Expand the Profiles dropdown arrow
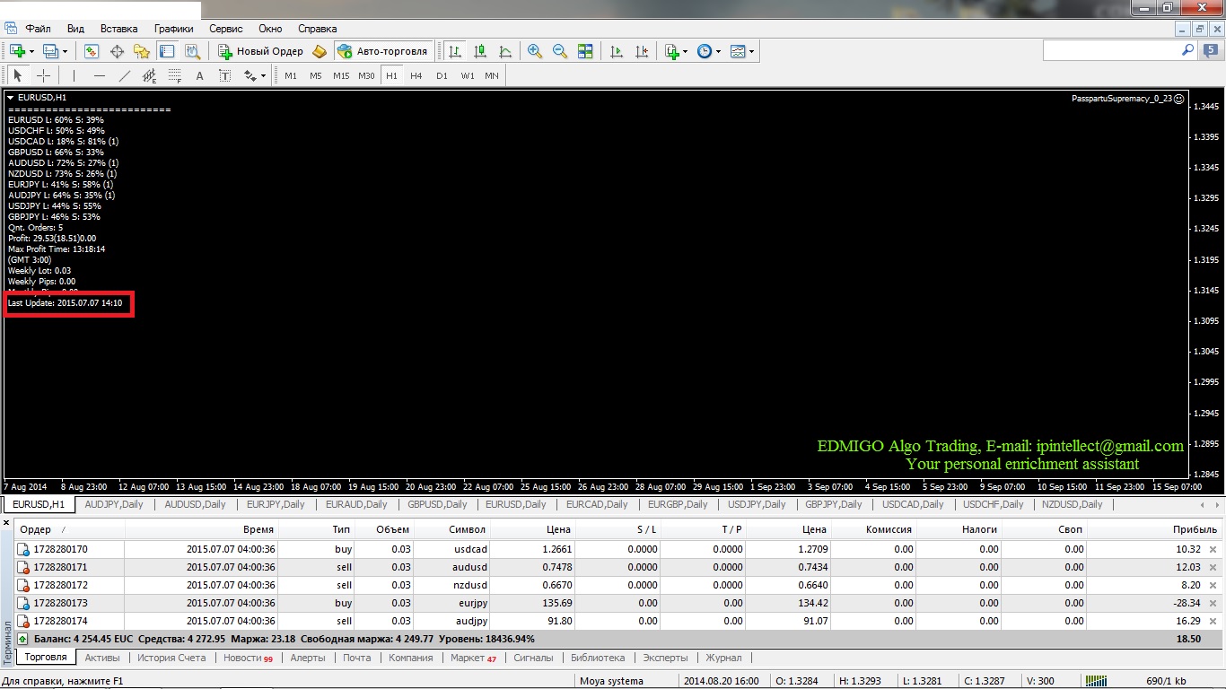The height and width of the screenshot is (689, 1226). click(65, 51)
